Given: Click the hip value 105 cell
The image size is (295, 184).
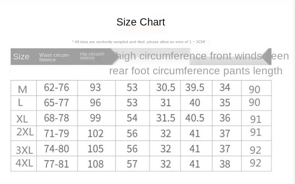Looking at the screenshot, I should click(95, 148).
